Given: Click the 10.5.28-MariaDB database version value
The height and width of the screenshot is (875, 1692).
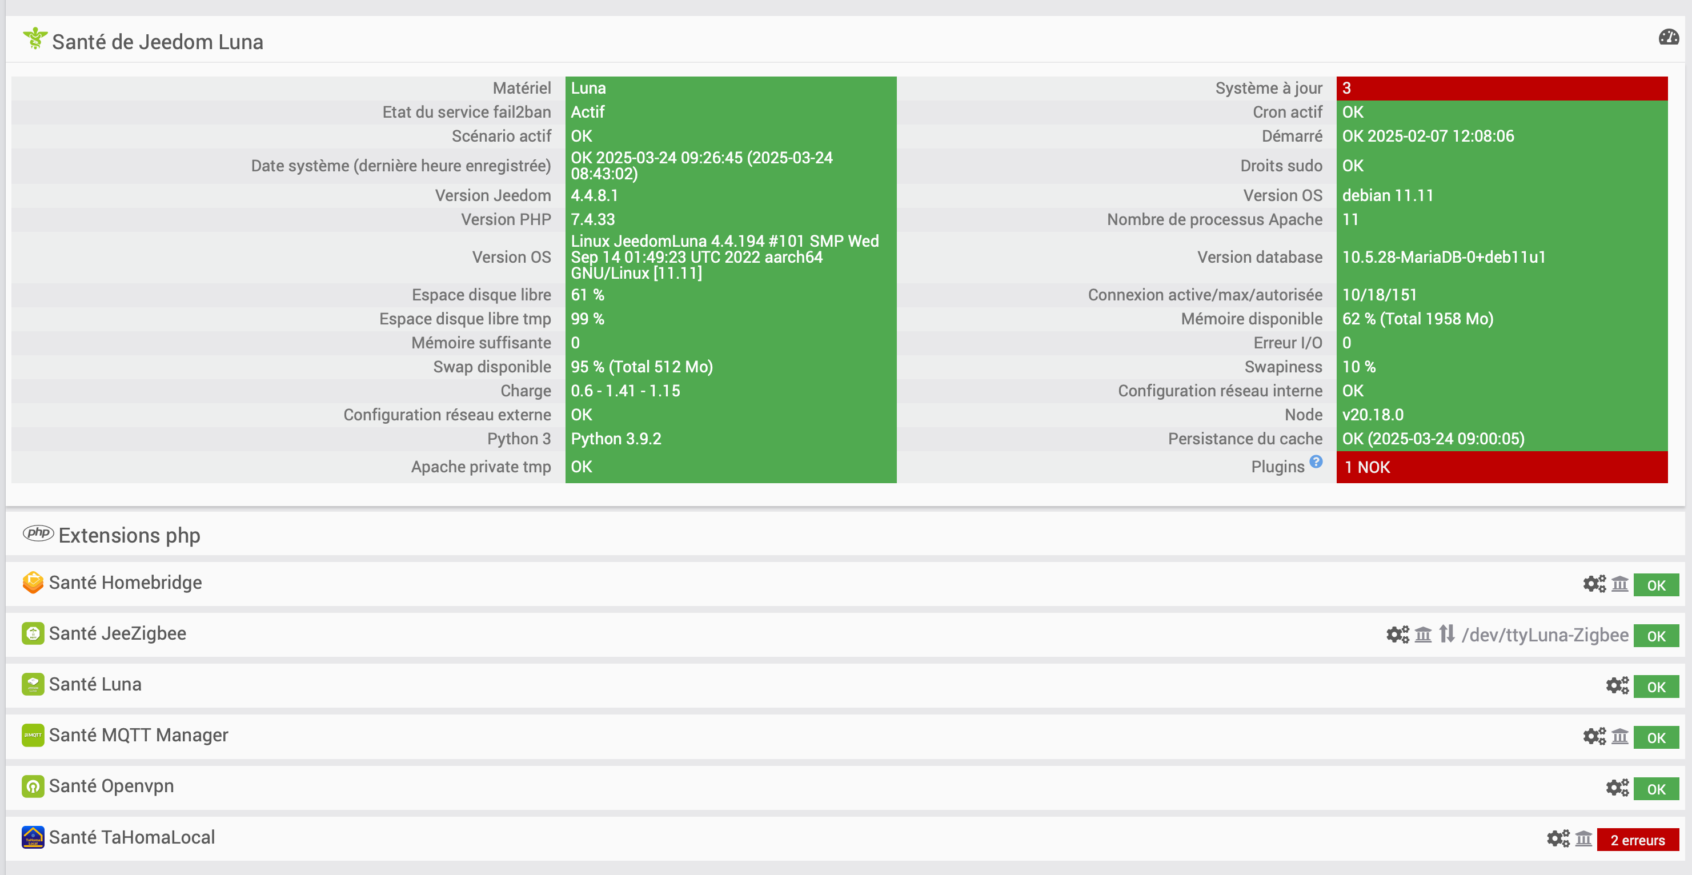Looking at the screenshot, I should pos(1502,257).
